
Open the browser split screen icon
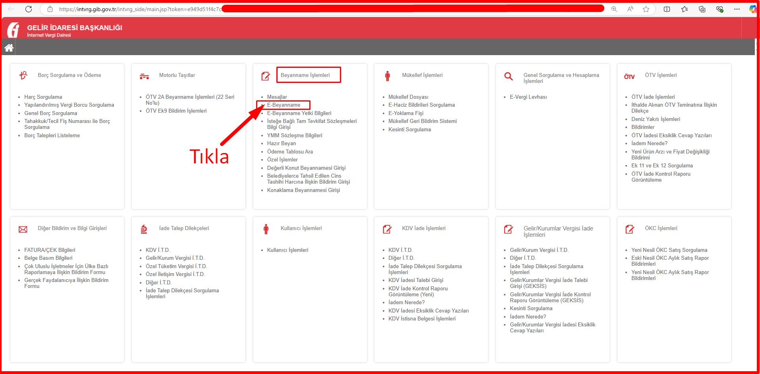point(667,9)
